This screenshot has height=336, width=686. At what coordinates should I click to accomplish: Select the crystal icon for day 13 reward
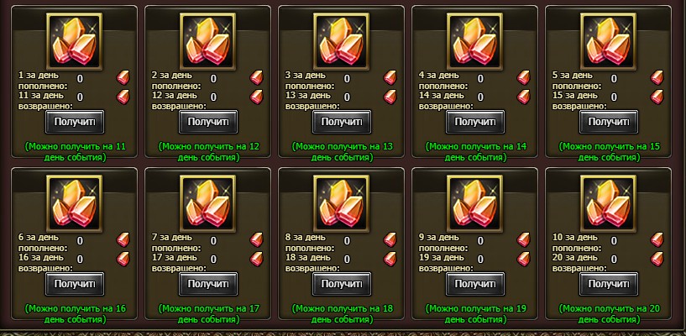click(x=341, y=41)
